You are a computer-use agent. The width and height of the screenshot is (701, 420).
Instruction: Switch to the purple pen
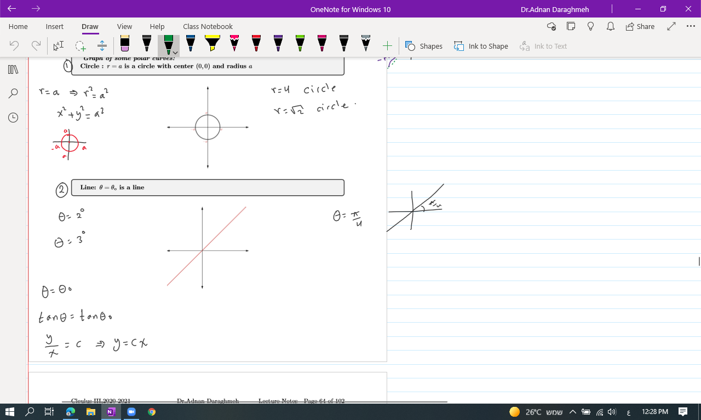[278, 44]
